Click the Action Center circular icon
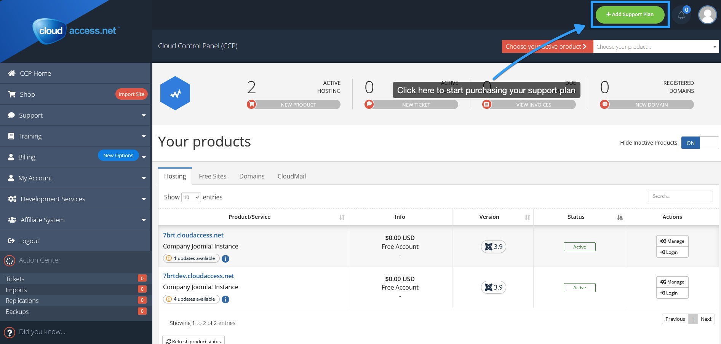The image size is (721, 344). pyautogui.click(x=10, y=261)
